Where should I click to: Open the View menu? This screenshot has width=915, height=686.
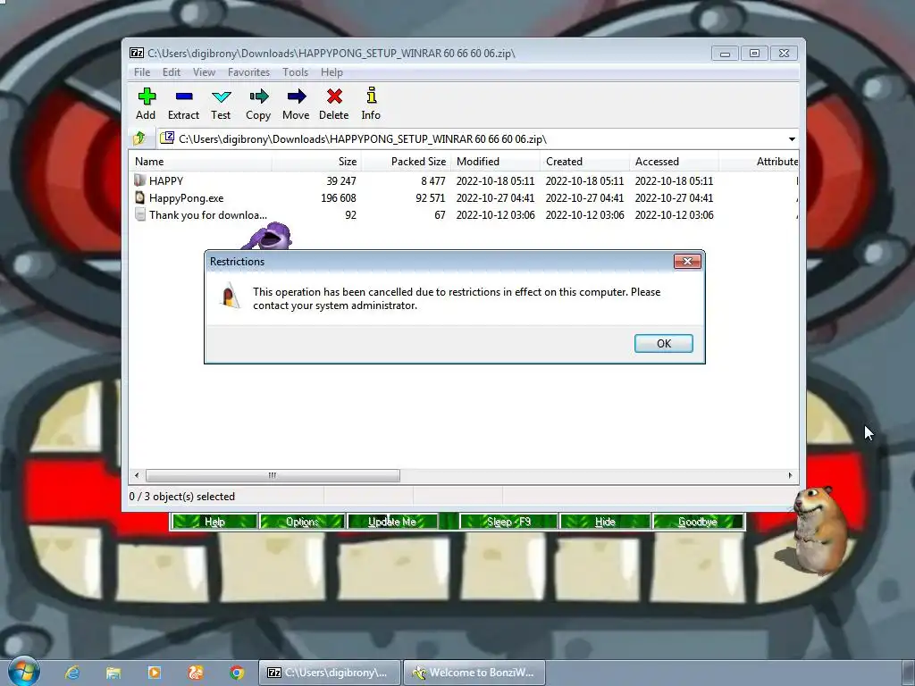coord(204,72)
